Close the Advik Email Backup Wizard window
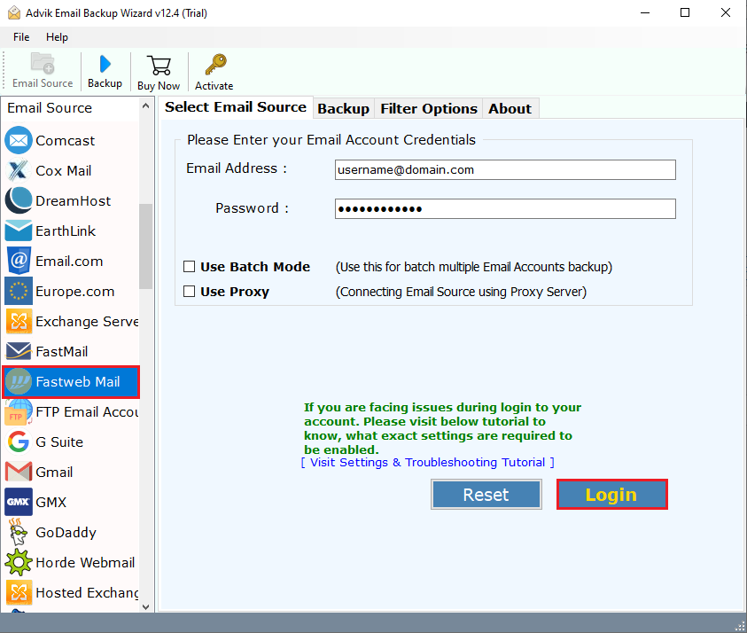Image resolution: width=747 pixels, height=633 pixels. (x=726, y=13)
